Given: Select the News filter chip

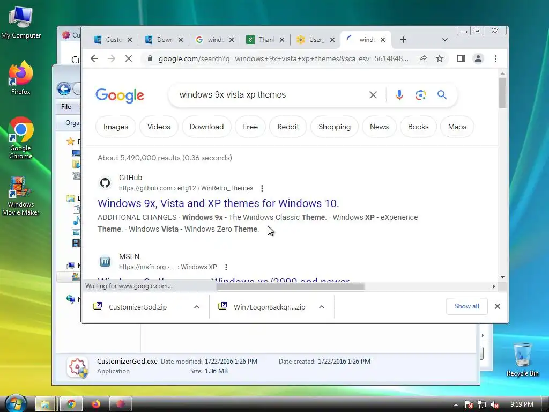Looking at the screenshot, I should [x=379, y=127].
